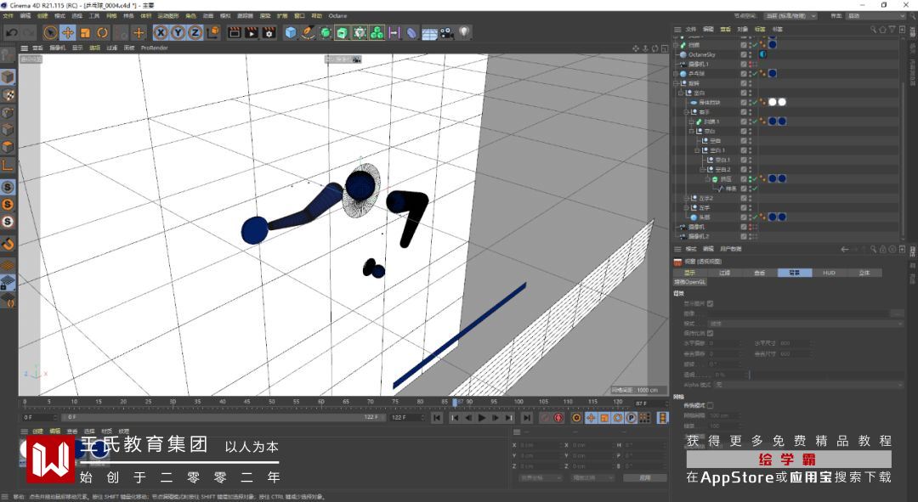Toggle the first snap S icon

point(8,187)
